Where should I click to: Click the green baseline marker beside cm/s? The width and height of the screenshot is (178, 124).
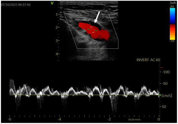pos(160,95)
